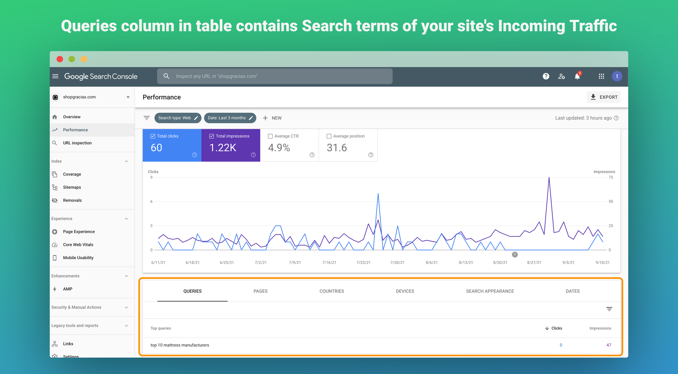Click the Search Console user settings icon

(x=561, y=76)
